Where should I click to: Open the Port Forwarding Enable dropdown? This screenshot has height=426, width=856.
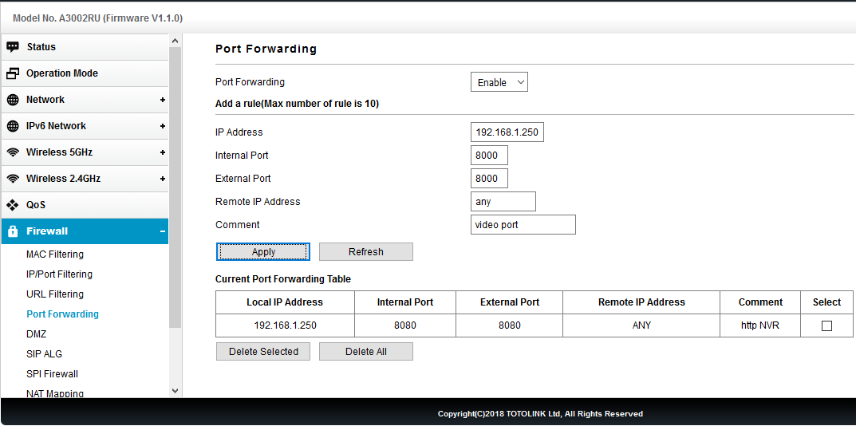pyautogui.click(x=499, y=82)
